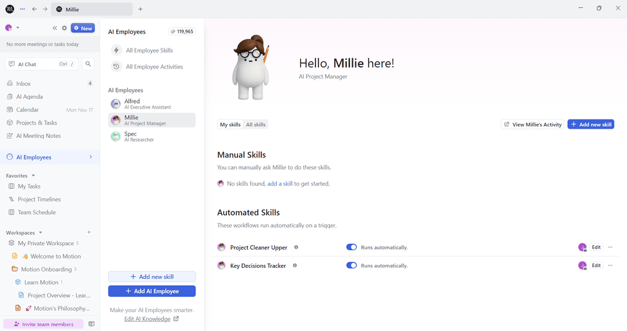Open the three-dot menu beside Motion logo

click(22, 9)
